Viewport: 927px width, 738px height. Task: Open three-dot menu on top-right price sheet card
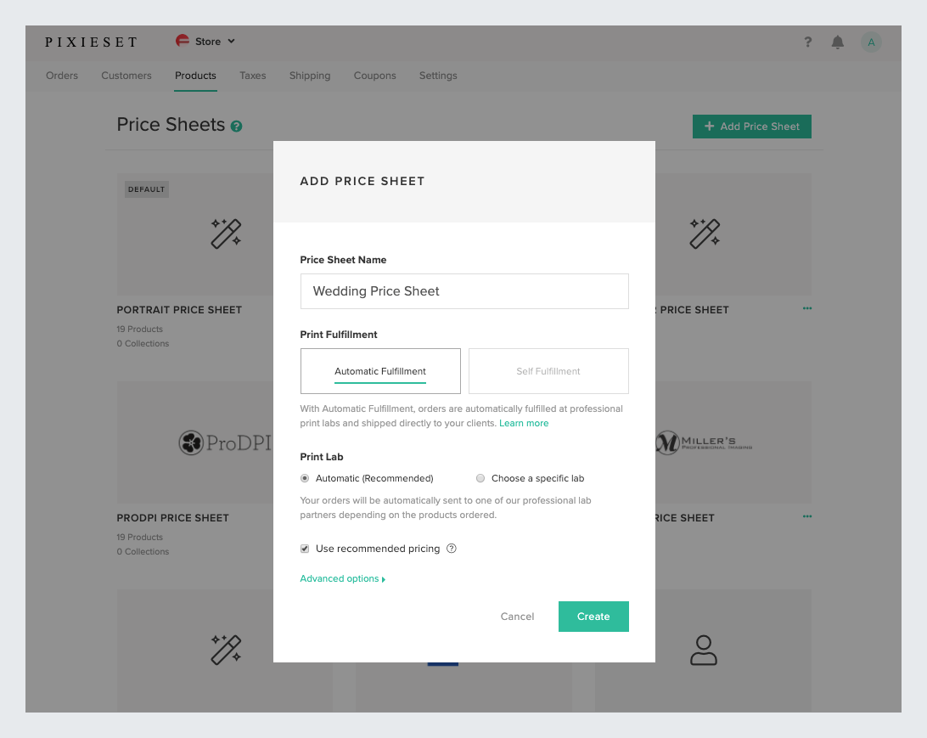(807, 308)
